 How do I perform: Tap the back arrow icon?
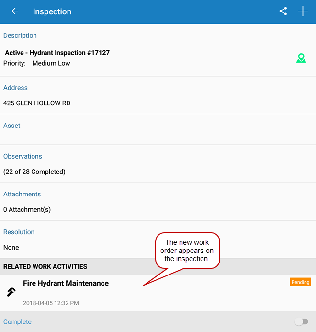coord(15,11)
